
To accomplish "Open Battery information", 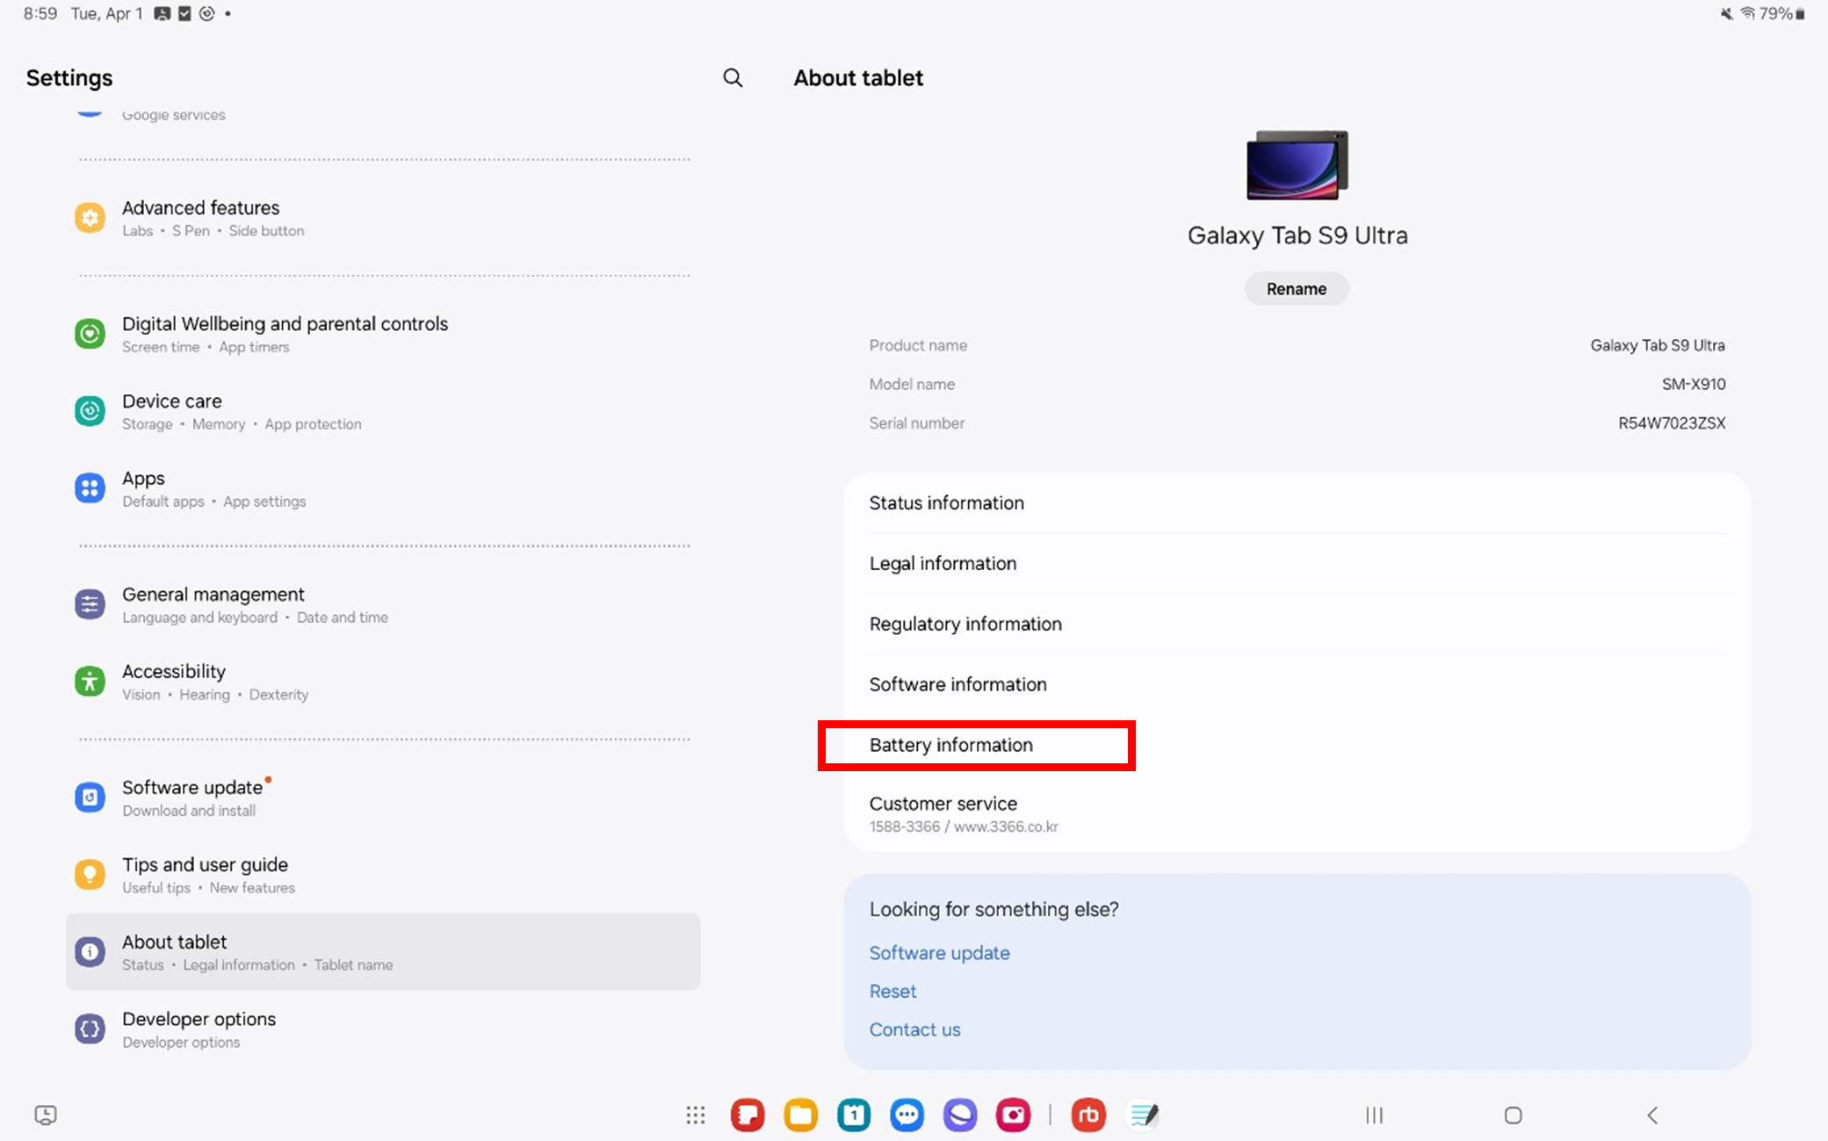I will point(1297,745).
